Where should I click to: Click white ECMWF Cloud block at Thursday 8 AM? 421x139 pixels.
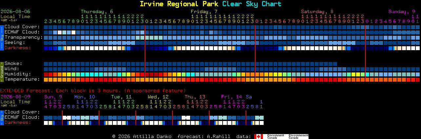coord(73,32)
